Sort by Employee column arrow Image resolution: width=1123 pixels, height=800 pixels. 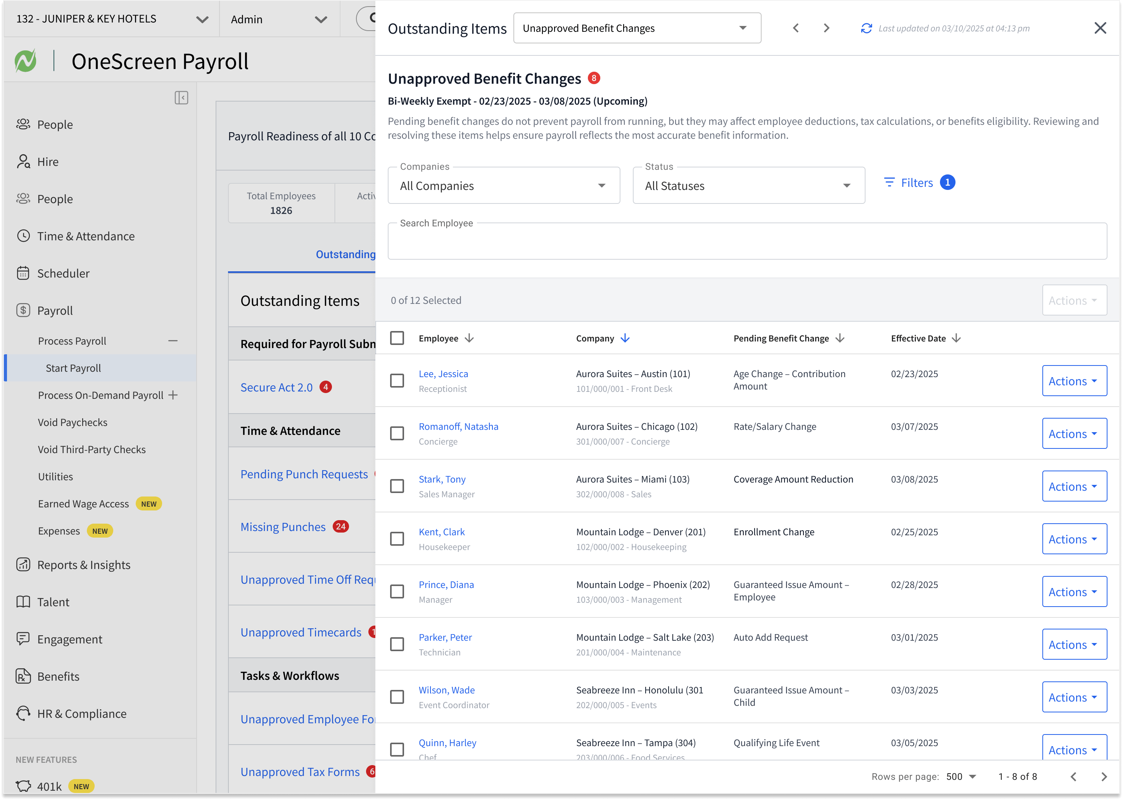470,338
